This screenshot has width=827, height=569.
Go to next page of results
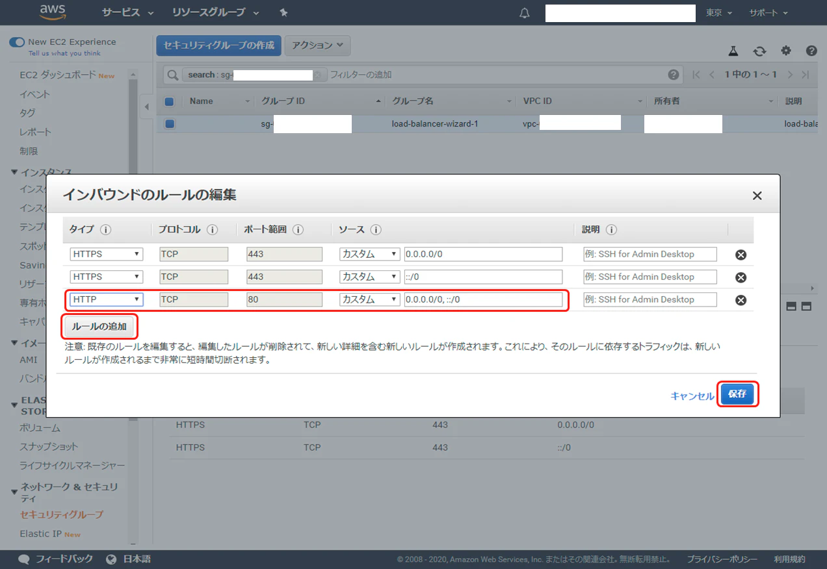click(790, 75)
